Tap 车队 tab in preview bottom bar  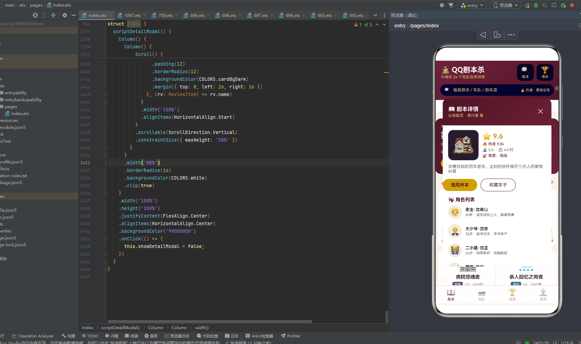click(482, 295)
